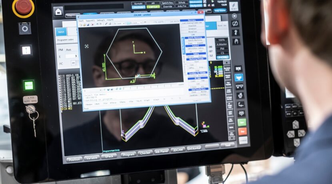The height and width of the screenshot is (184, 332).
Task: Click the Mainmenu header in 2DCAM panel
Action: (x=192, y=20)
